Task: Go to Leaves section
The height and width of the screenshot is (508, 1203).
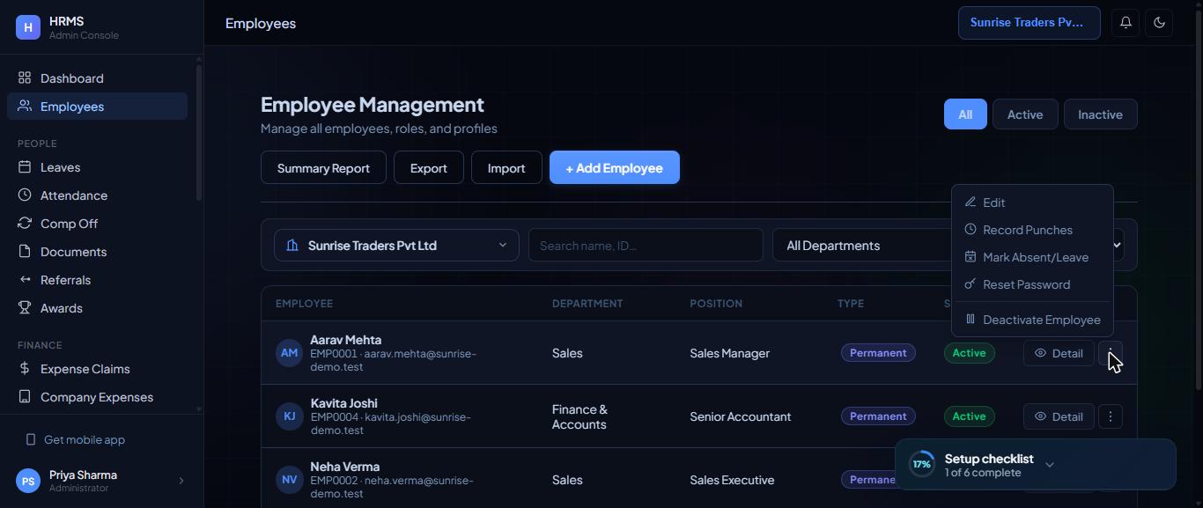Action: coord(97,167)
